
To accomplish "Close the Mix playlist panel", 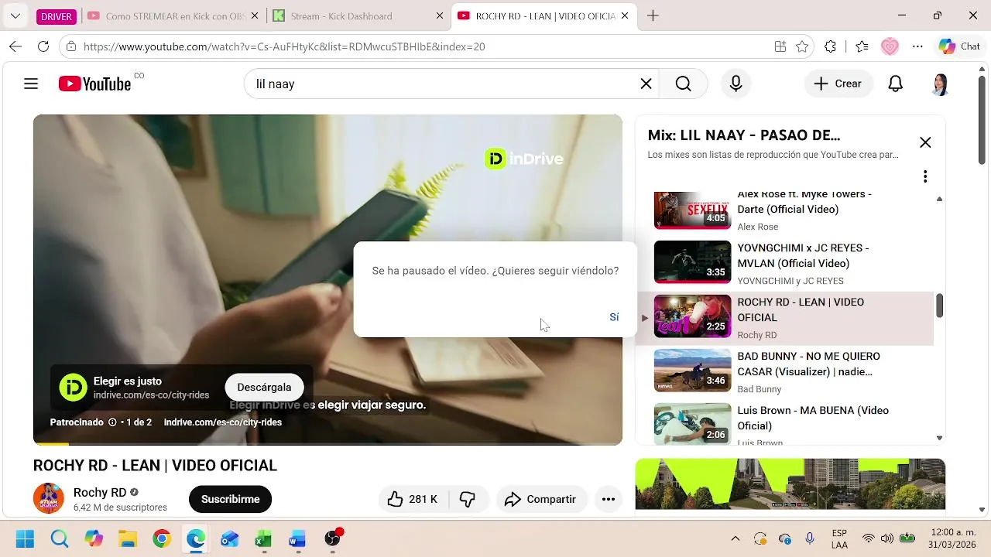I will point(925,142).
